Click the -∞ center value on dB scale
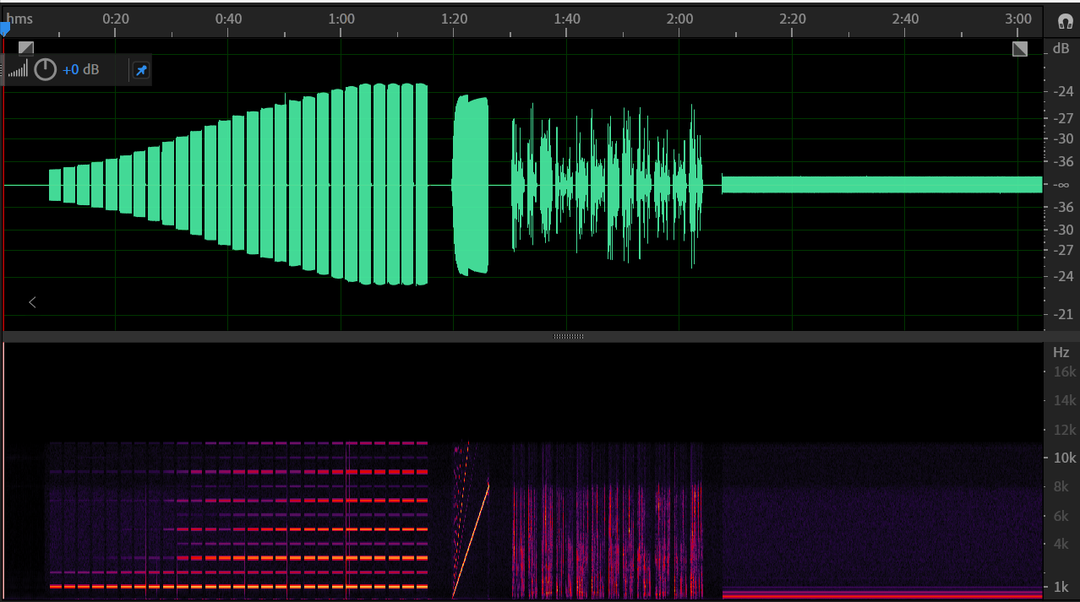The height and width of the screenshot is (602, 1080). coord(1062,184)
